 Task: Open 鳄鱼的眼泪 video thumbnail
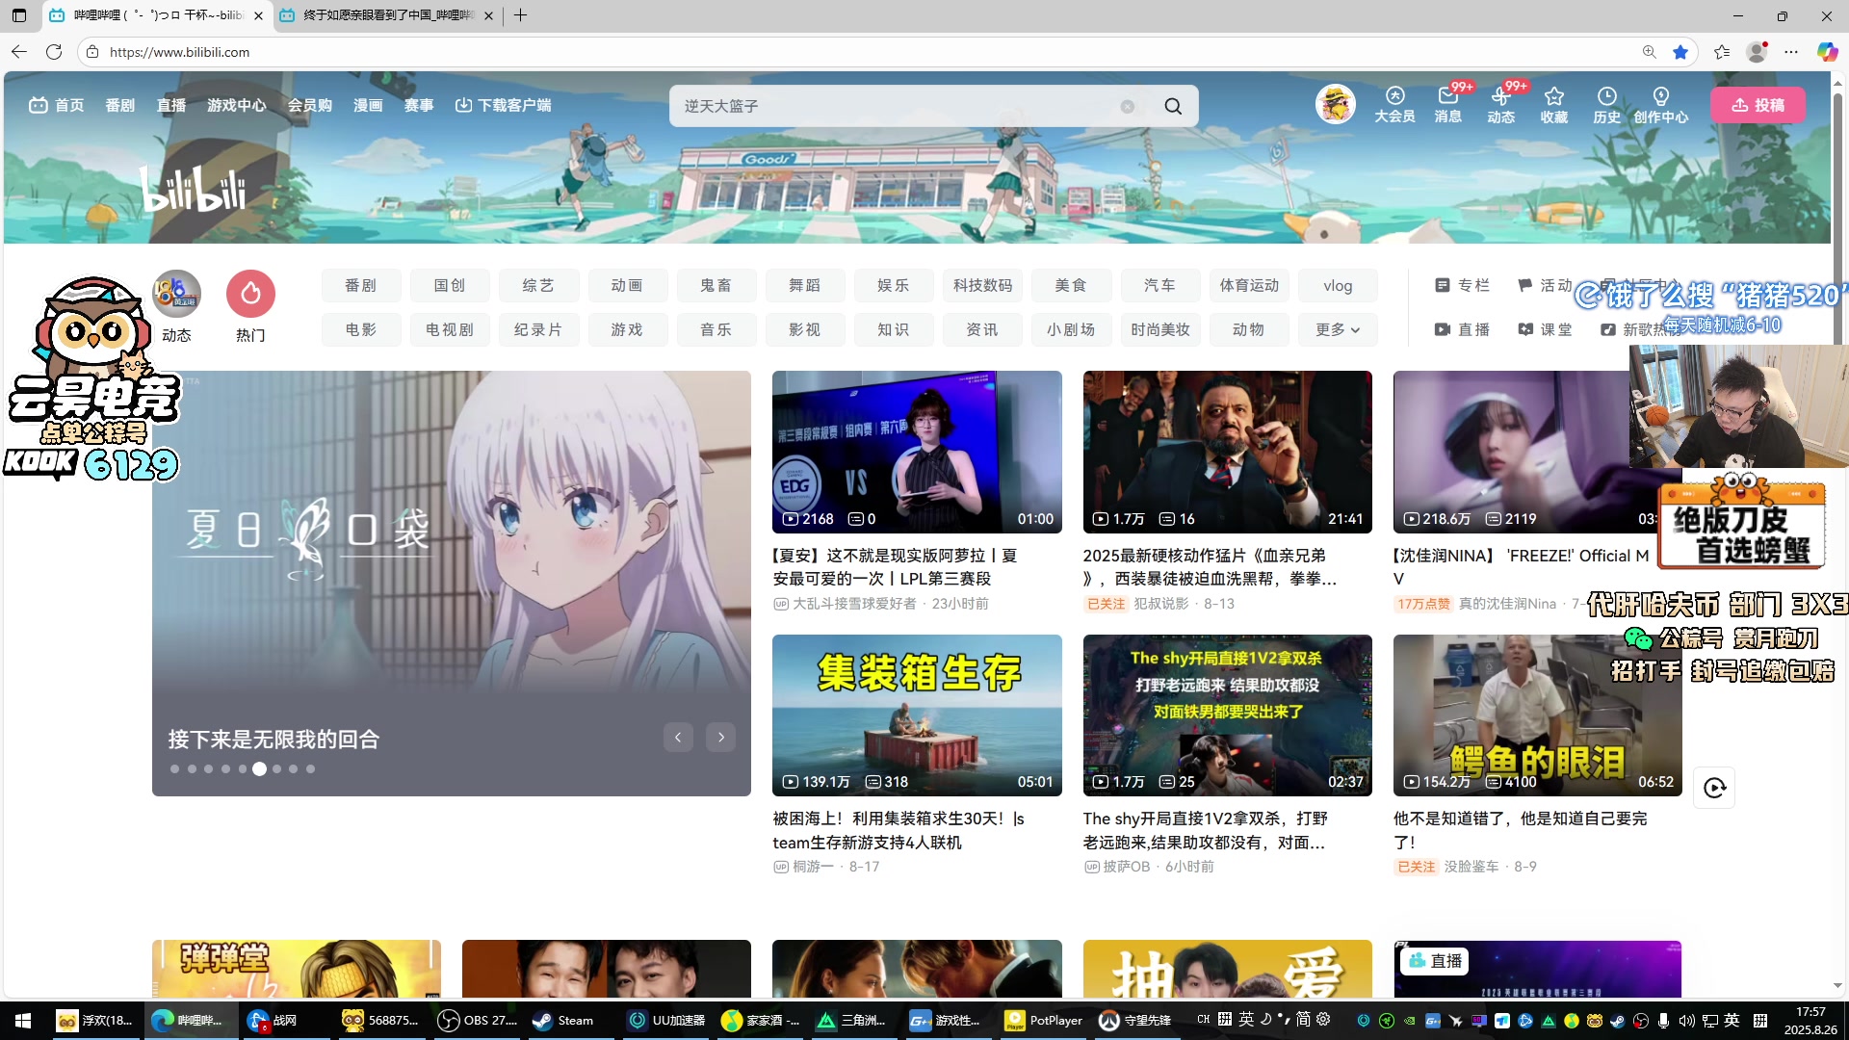pos(1537,715)
